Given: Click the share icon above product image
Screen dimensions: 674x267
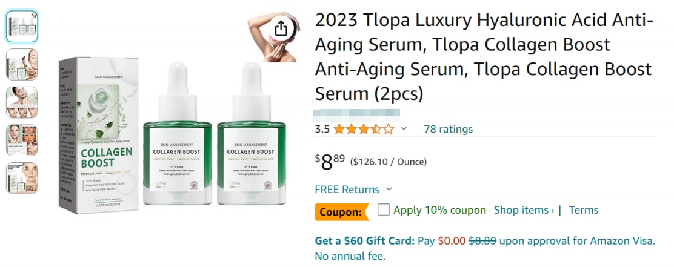Looking at the screenshot, I should (x=280, y=29).
